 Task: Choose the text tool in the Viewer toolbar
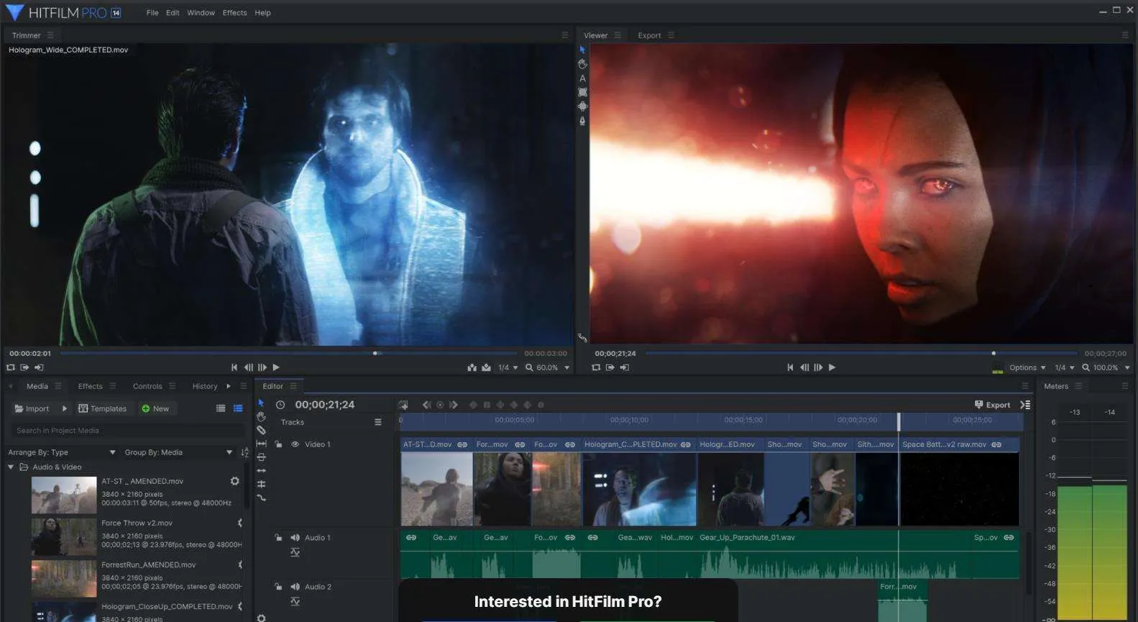pos(582,78)
